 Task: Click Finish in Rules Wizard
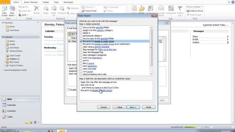click(149, 107)
